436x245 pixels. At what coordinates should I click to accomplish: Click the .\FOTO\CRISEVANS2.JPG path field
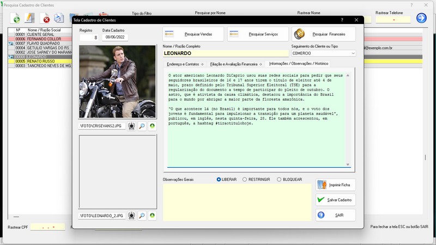click(x=102, y=126)
